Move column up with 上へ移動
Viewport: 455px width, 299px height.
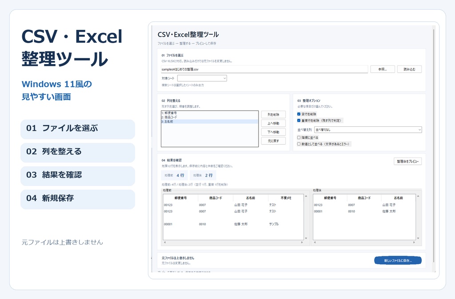coord(273,123)
